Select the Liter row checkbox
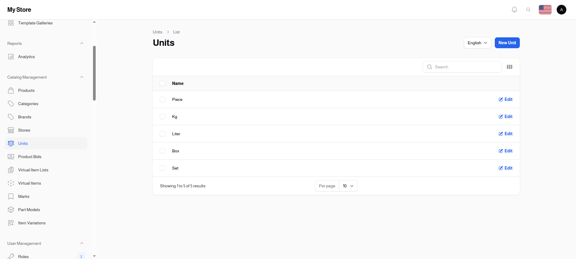Screen dimensions: 576x259 click(162, 134)
